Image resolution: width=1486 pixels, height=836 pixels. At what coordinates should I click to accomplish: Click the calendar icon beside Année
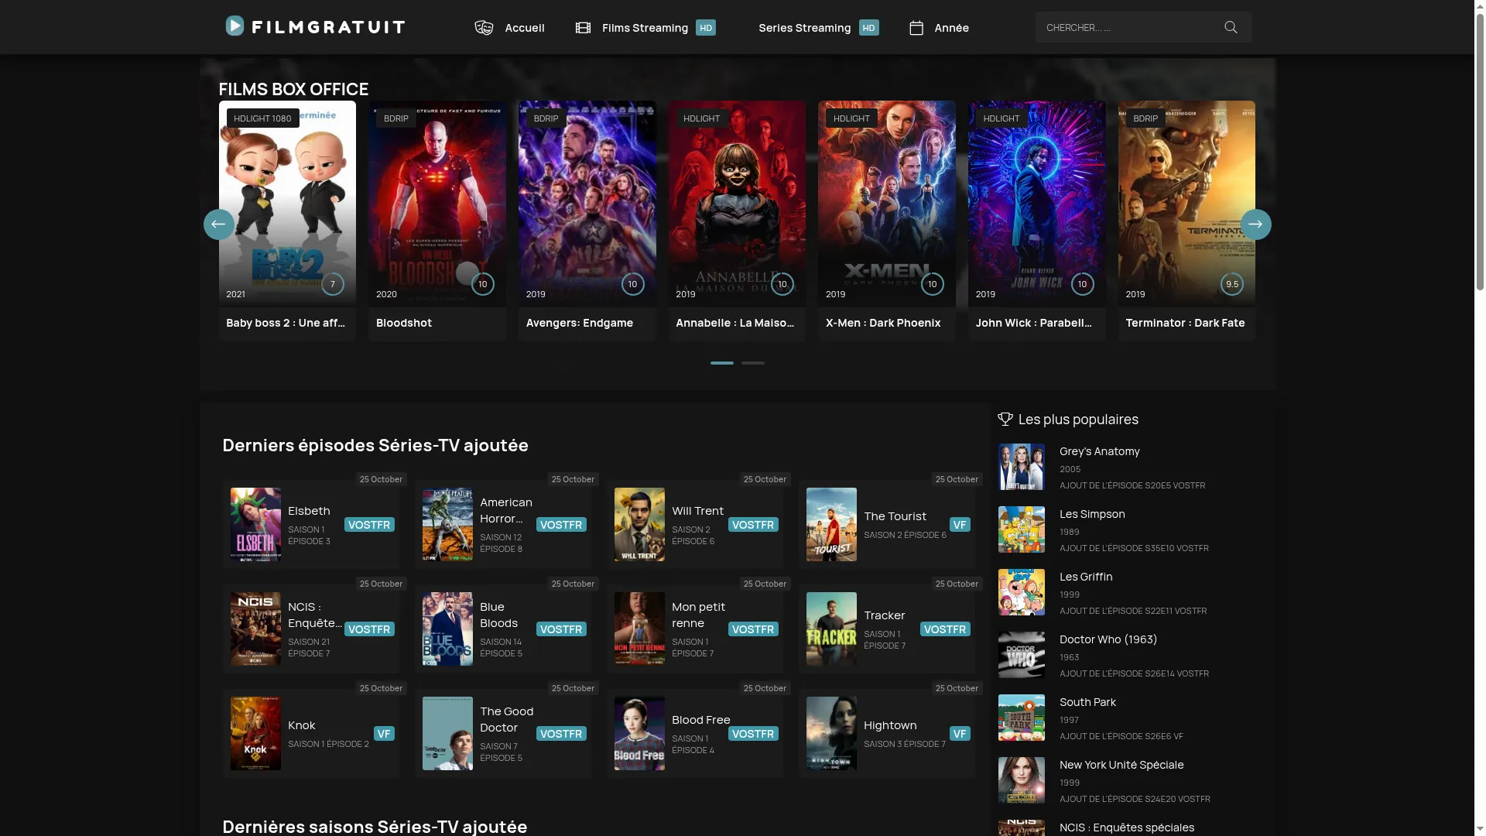(916, 28)
